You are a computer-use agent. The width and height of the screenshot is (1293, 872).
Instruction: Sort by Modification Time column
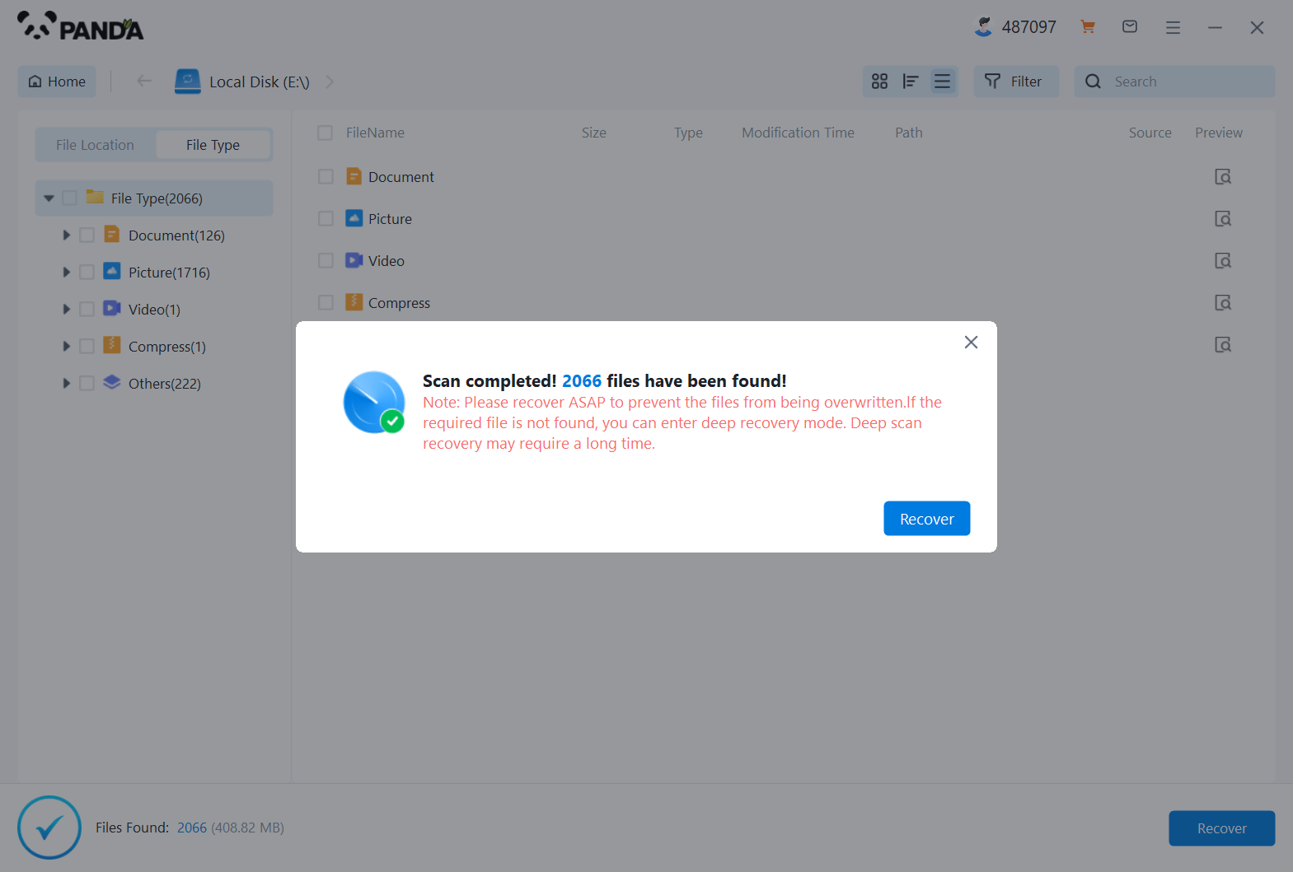pyautogui.click(x=798, y=133)
